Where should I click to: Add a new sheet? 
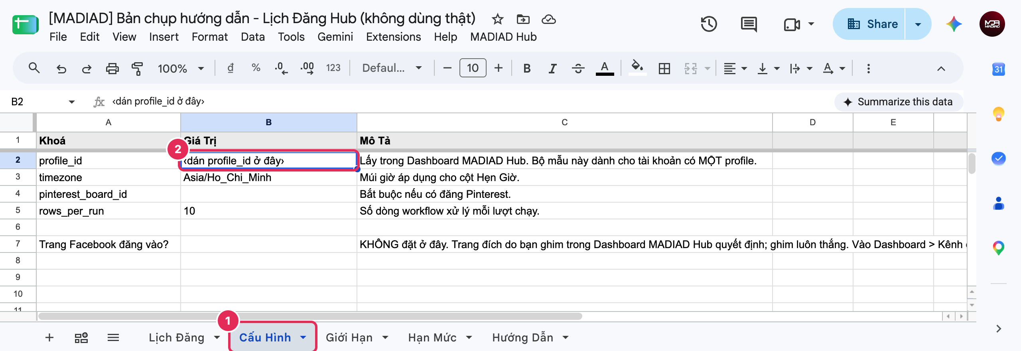click(x=49, y=338)
